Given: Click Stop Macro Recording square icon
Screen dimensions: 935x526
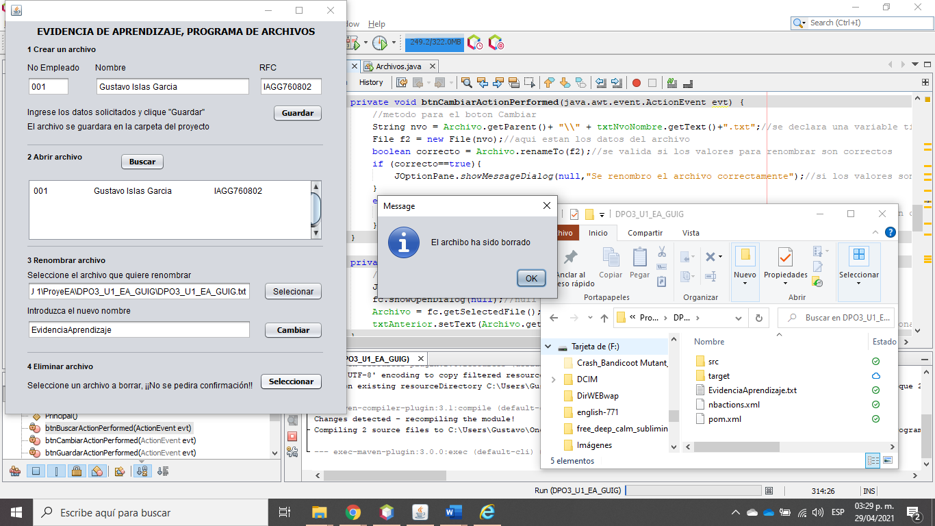Looking at the screenshot, I should coord(652,83).
